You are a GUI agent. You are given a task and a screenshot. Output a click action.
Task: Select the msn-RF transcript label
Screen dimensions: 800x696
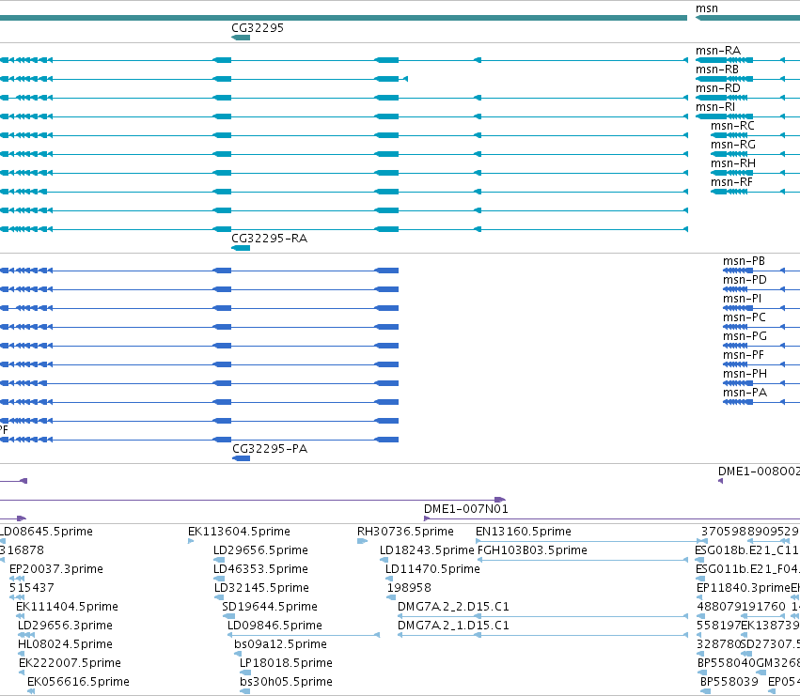(x=731, y=182)
